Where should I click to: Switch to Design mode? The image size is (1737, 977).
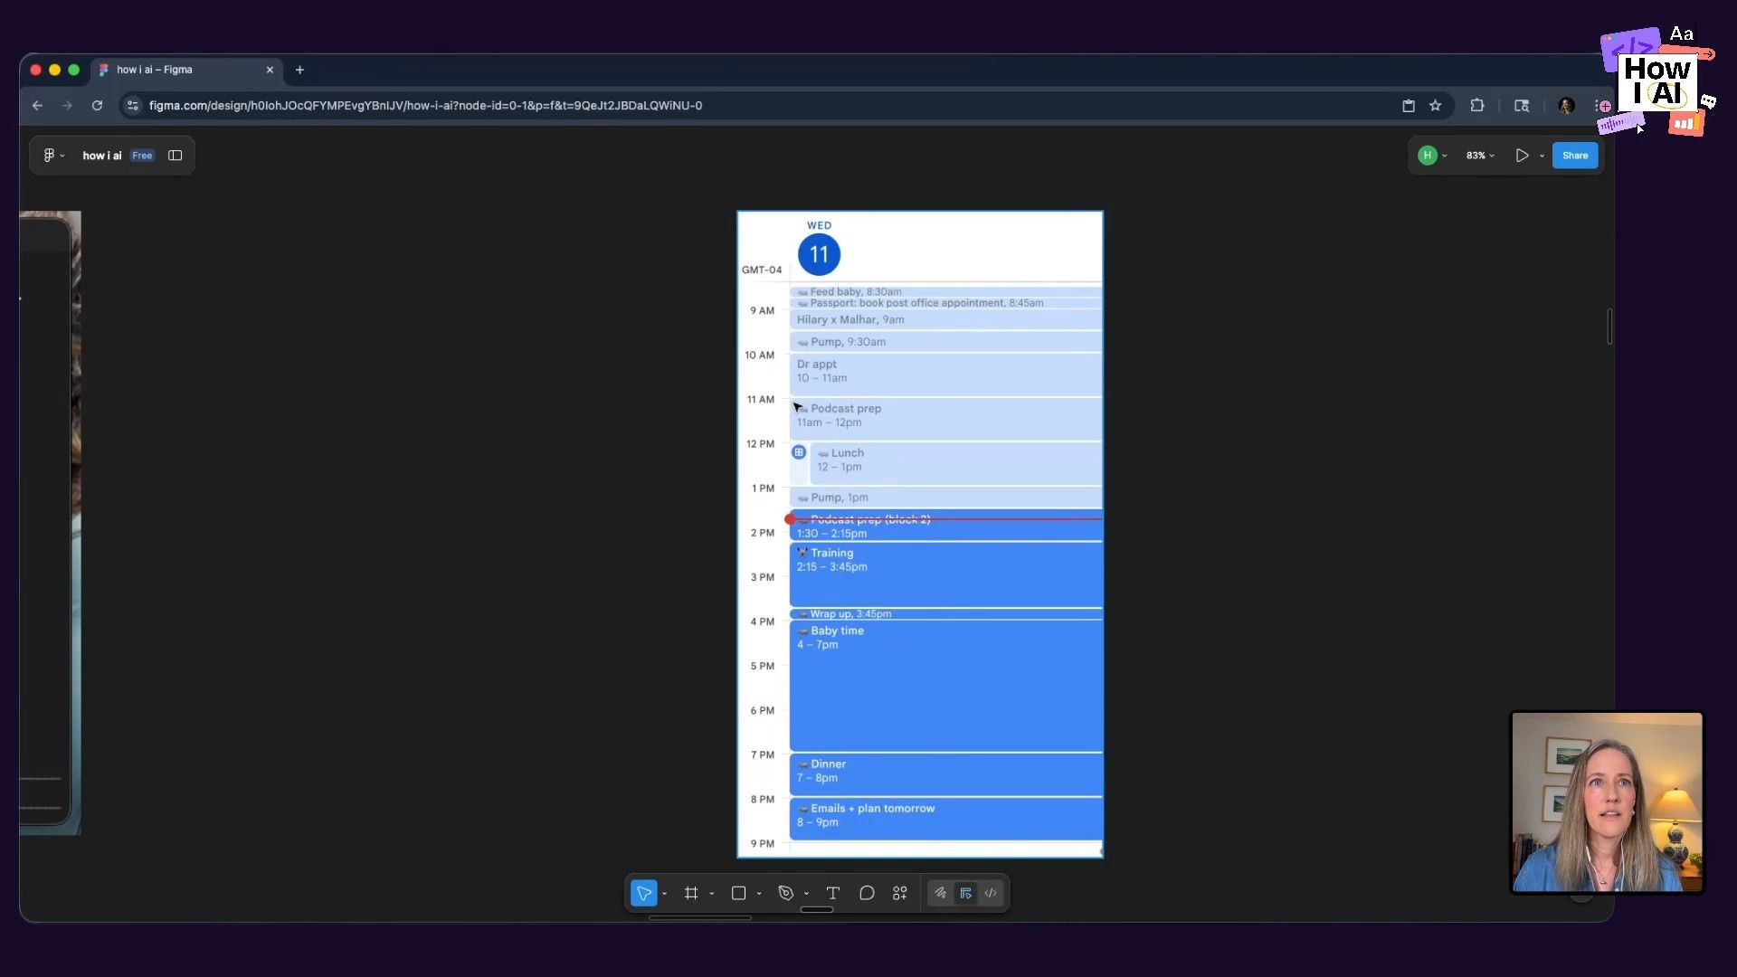(966, 893)
